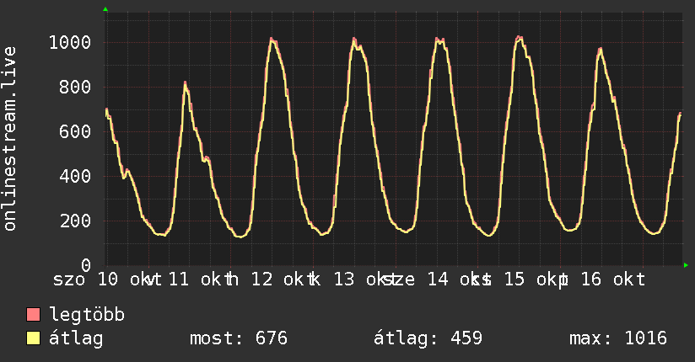
Task: Click the 'max: 1016' statistic
Action: click(x=618, y=338)
